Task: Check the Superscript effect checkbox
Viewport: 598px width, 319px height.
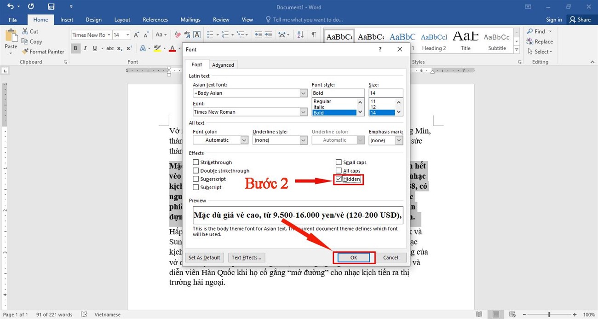Action: point(196,179)
